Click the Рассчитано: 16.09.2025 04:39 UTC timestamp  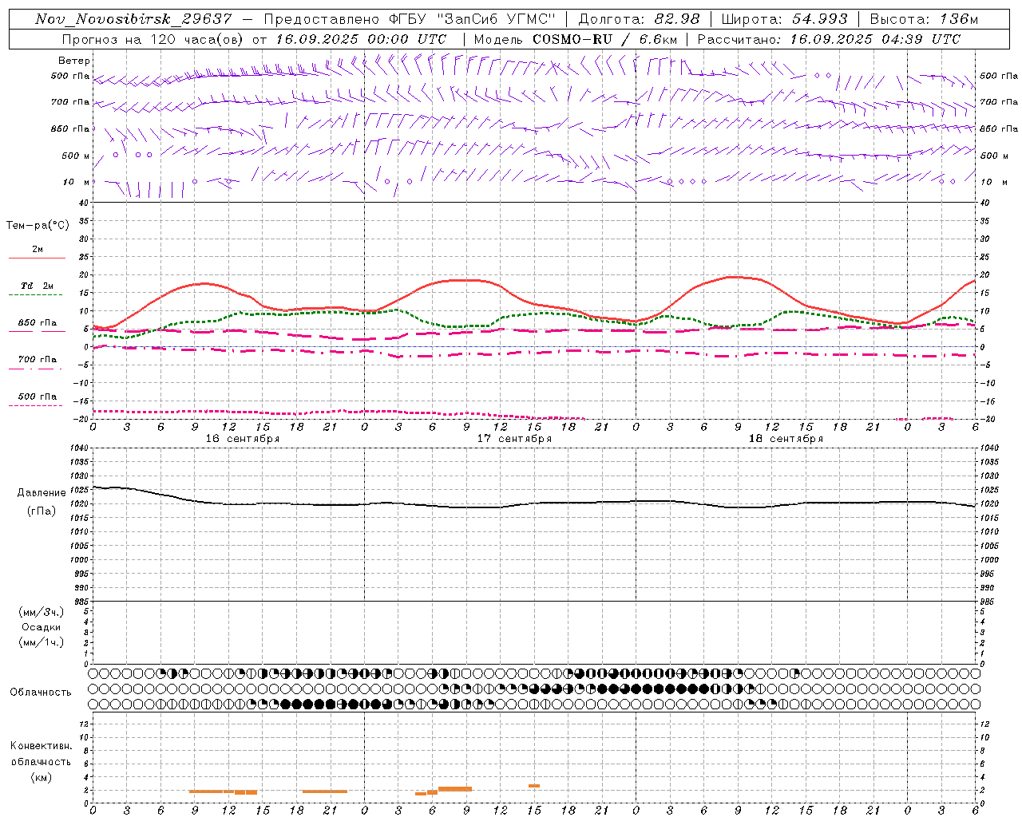click(829, 39)
